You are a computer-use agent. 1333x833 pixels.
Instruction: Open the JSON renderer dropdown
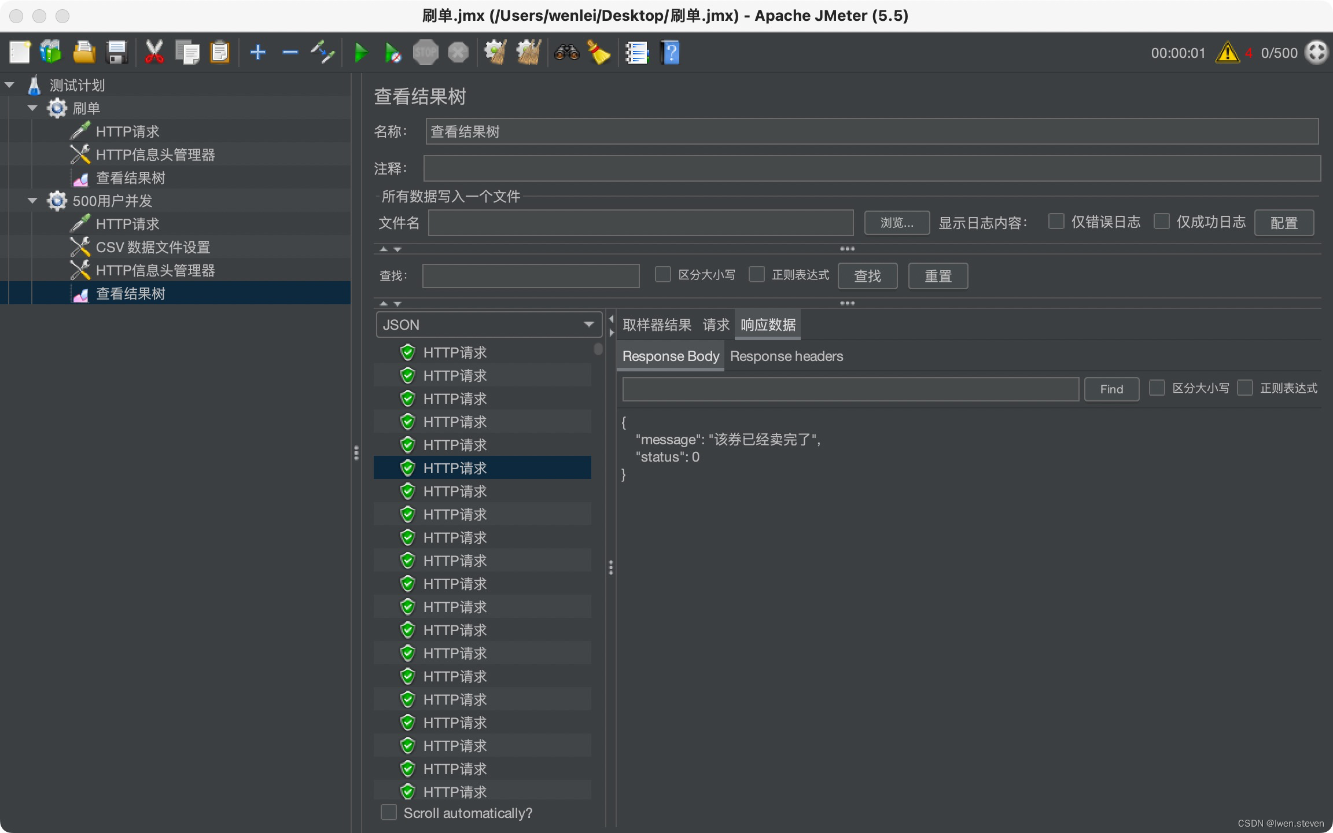[489, 325]
